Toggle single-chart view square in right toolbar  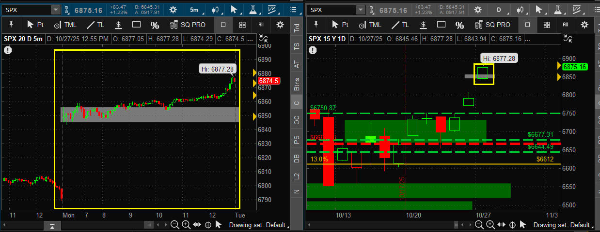coord(528,25)
